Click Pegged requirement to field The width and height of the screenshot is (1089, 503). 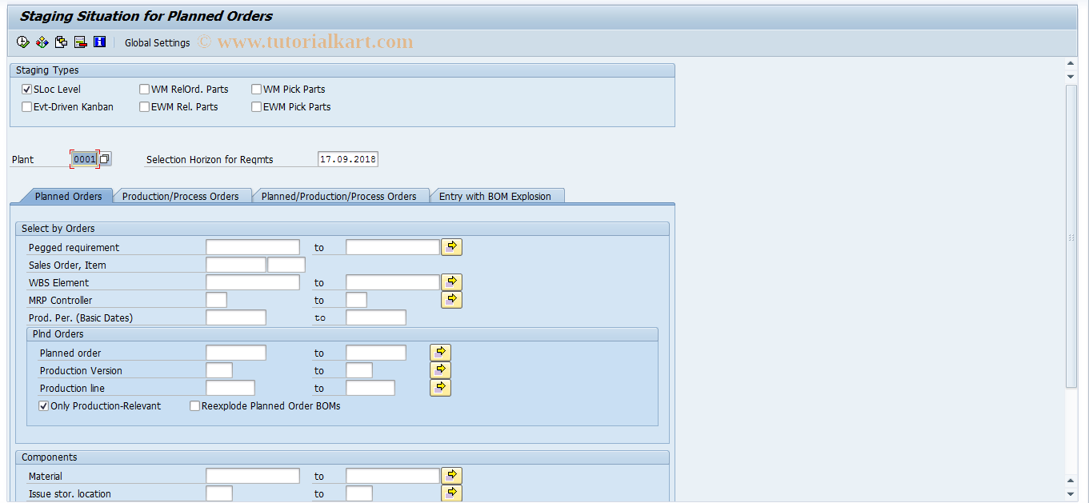pyautogui.click(x=393, y=247)
